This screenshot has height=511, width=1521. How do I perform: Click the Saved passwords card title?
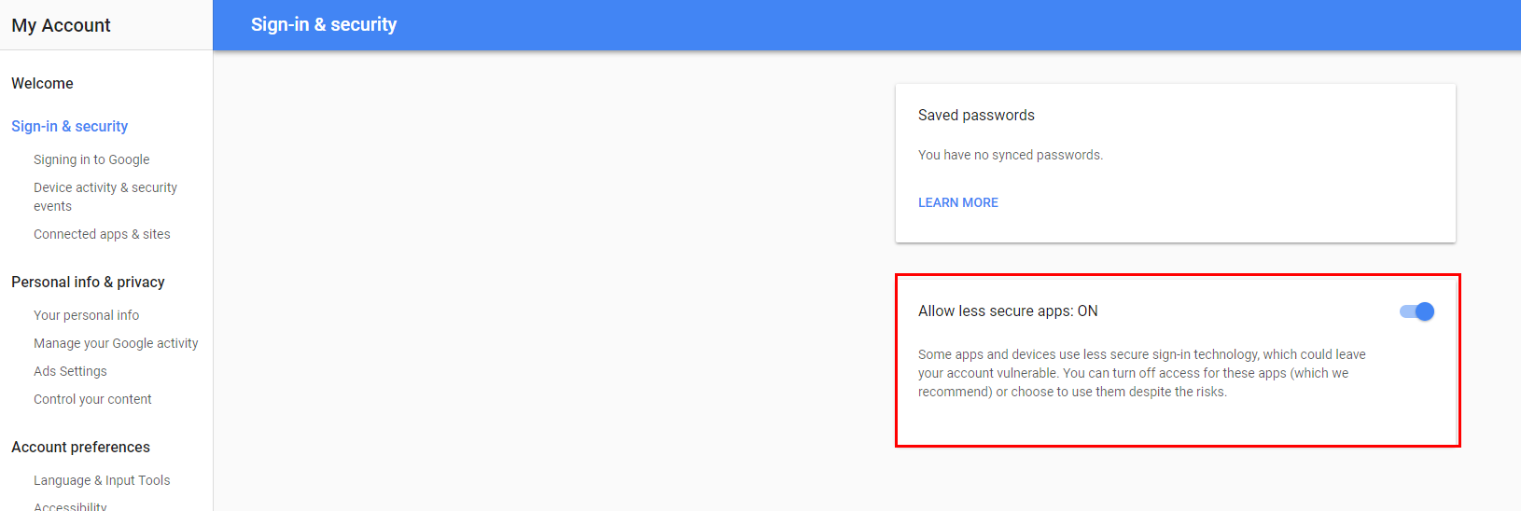tap(976, 115)
